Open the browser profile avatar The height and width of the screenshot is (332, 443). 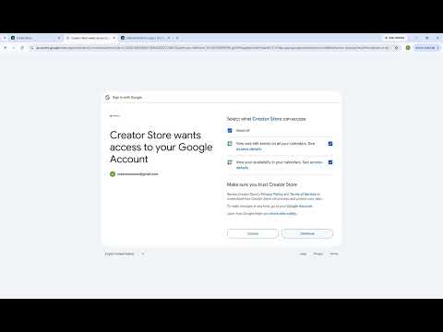[408, 48]
